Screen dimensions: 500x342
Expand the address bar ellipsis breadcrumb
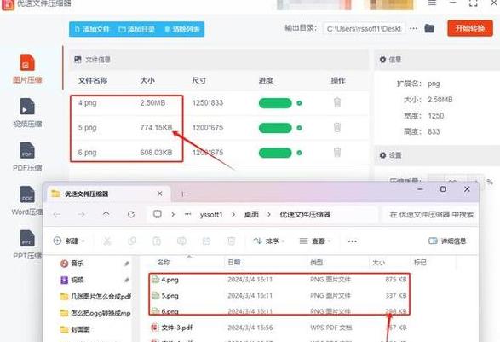pos(187,214)
